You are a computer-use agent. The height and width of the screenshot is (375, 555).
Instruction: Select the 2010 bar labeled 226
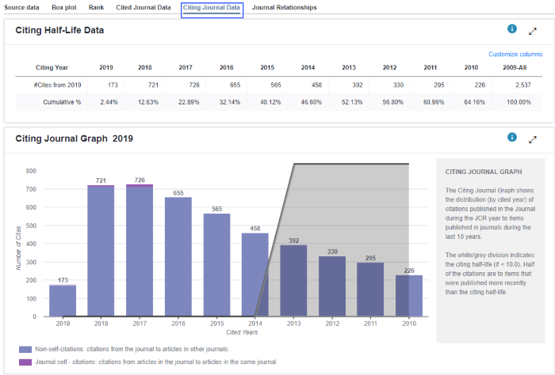point(409,296)
